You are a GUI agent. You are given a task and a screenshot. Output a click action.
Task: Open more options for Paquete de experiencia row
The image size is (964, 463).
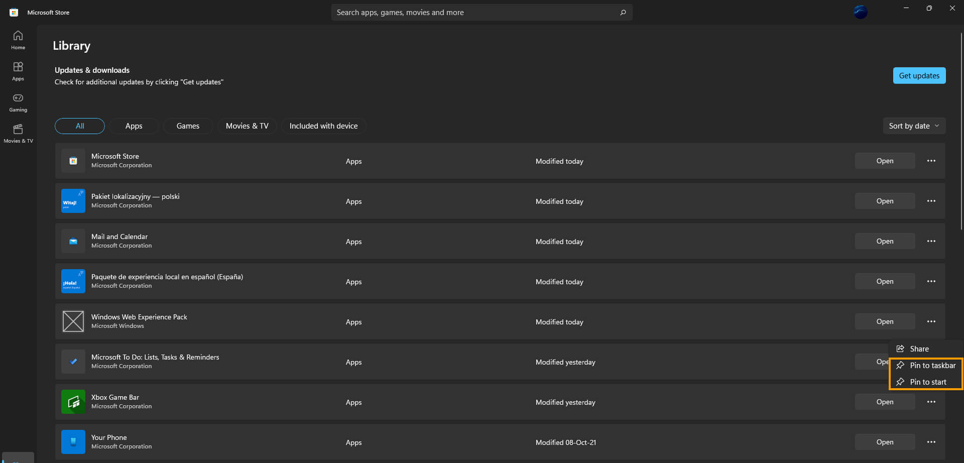tap(931, 281)
